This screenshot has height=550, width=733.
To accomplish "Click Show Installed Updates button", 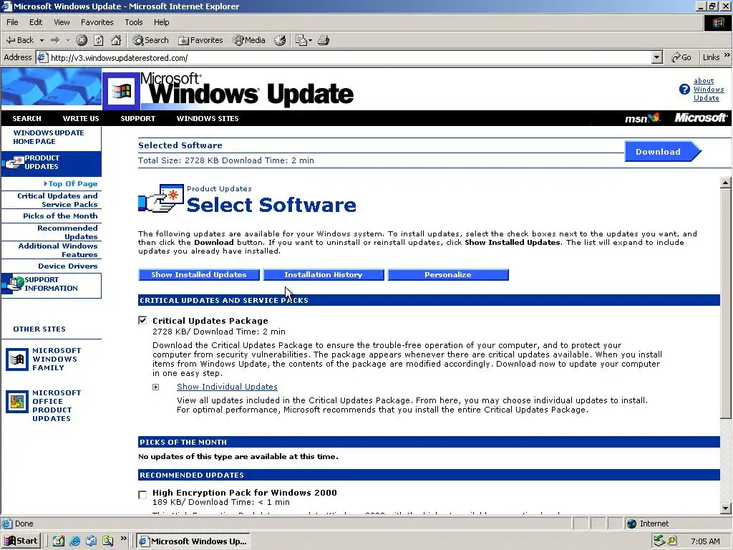I will 199,274.
